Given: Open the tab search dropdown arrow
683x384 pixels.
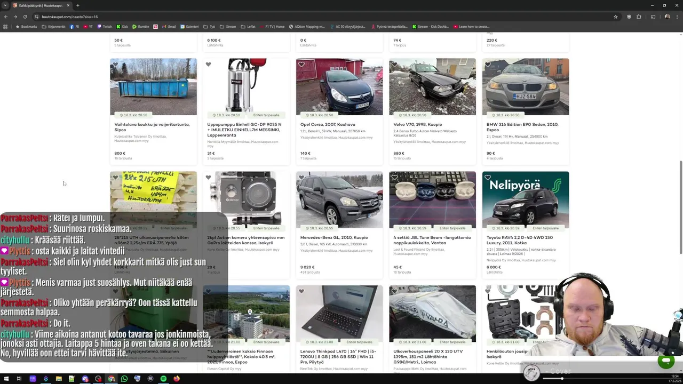Looking at the screenshot, I should pos(5,5).
